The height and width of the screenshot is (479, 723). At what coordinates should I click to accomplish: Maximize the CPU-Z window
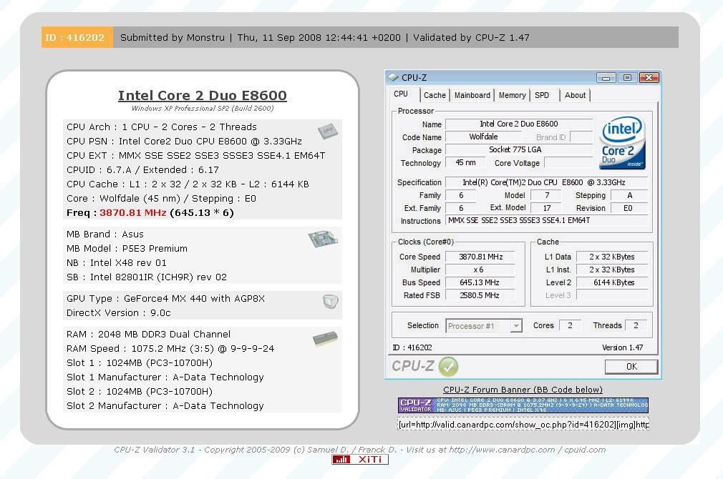pos(627,77)
